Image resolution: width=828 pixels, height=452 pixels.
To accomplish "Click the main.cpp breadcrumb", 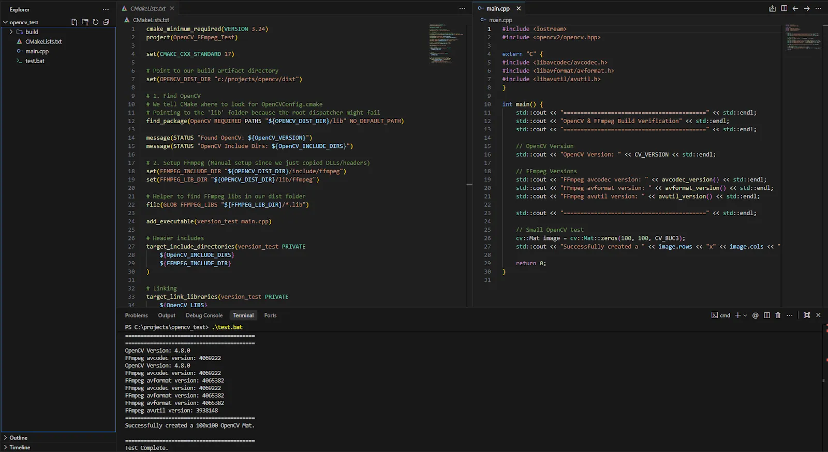I will [500, 20].
